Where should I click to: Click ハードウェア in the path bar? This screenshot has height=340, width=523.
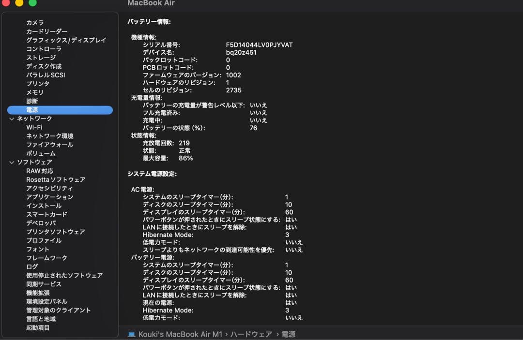pos(251,334)
